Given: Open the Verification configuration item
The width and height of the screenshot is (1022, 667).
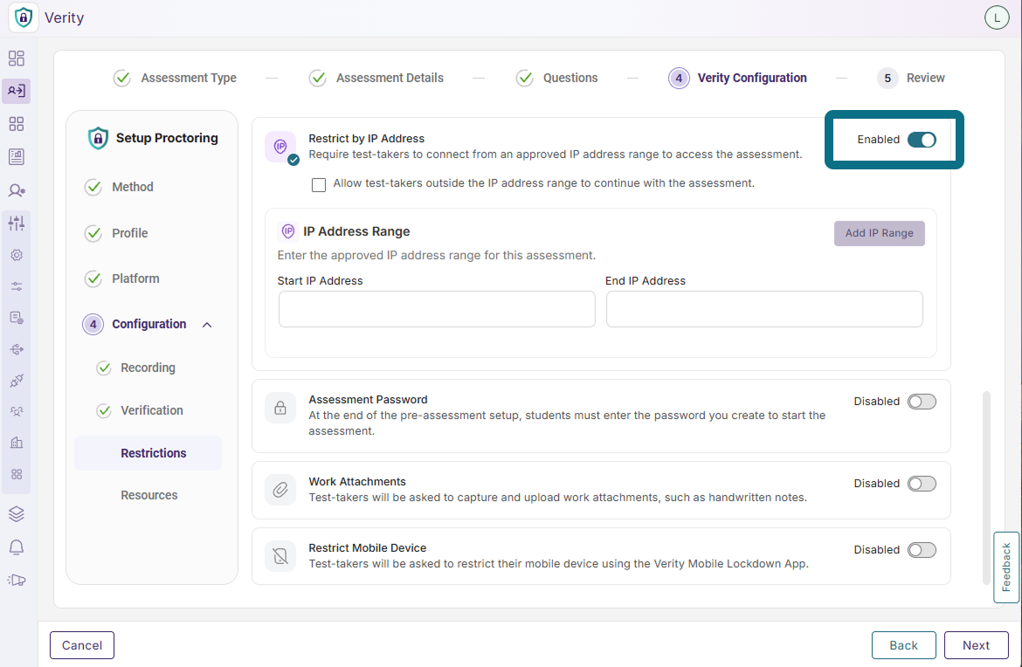Looking at the screenshot, I should 140,410.
